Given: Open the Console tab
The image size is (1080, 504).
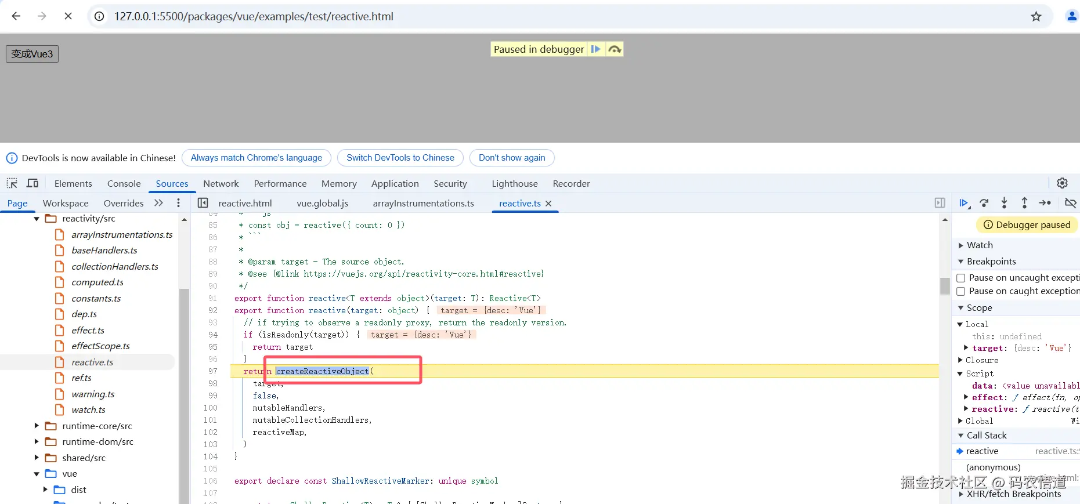Looking at the screenshot, I should coord(124,183).
